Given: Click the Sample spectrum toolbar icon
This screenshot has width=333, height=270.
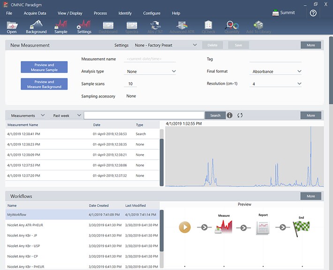Looking at the screenshot, I should pos(61,26).
